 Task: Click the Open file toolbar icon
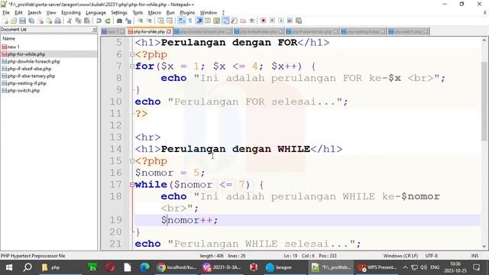click(14, 21)
